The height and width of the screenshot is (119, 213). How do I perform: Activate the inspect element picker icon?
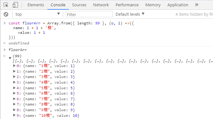6,5
